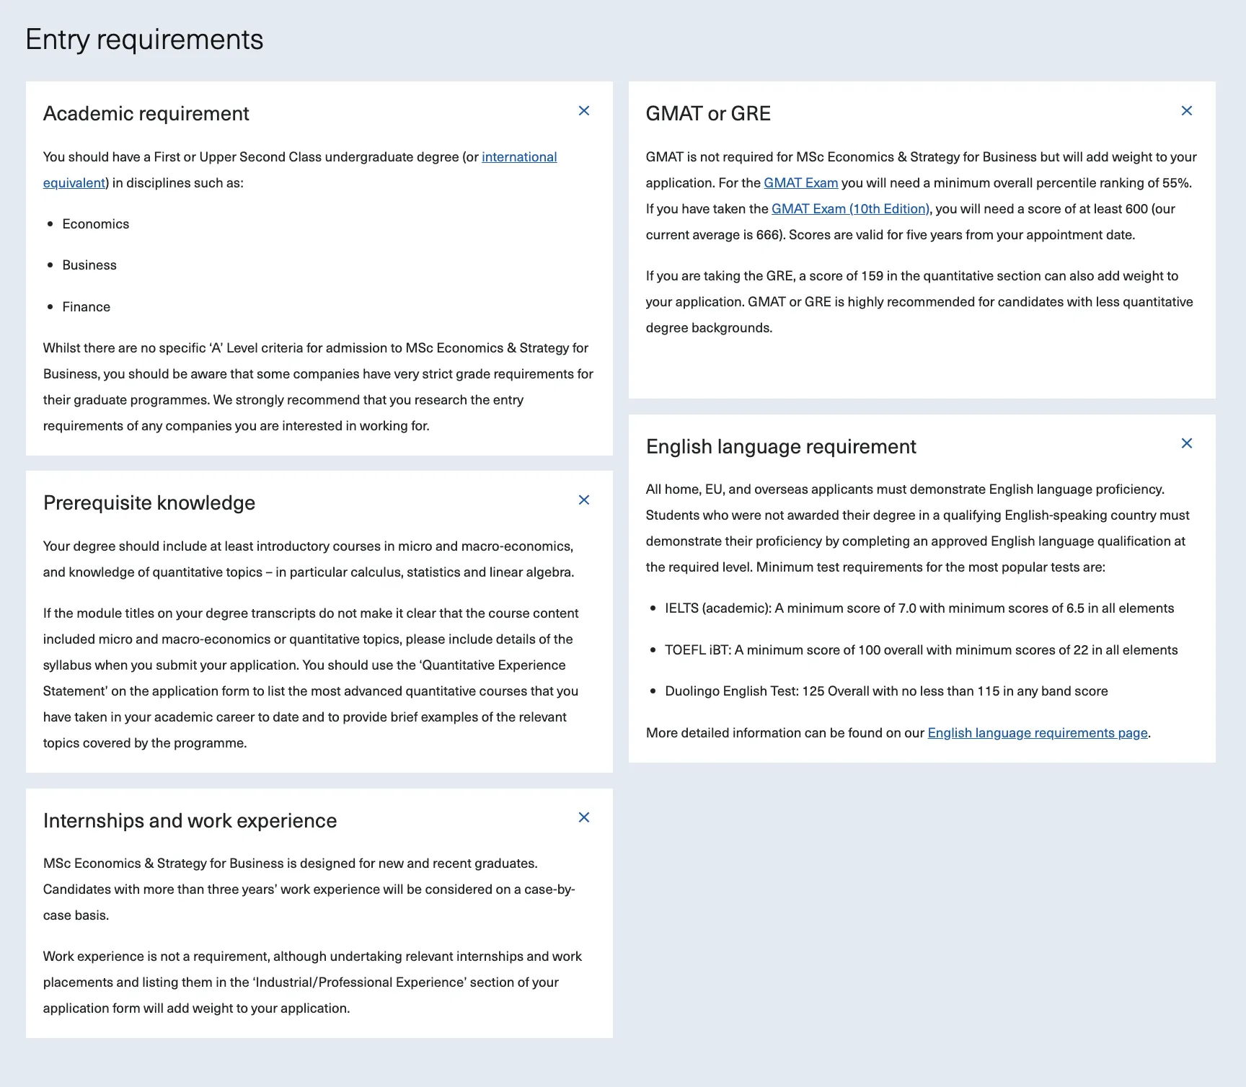Image resolution: width=1246 pixels, height=1087 pixels.
Task: Collapse English language requirement via X icon
Action: coord(1187,443)
